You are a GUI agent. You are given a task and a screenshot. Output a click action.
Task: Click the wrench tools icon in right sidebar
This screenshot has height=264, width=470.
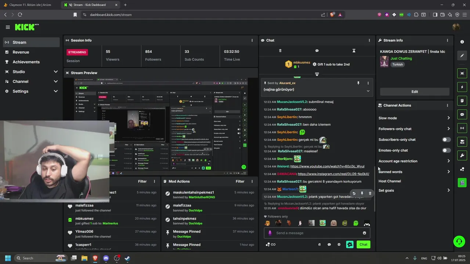coord(462,155)
